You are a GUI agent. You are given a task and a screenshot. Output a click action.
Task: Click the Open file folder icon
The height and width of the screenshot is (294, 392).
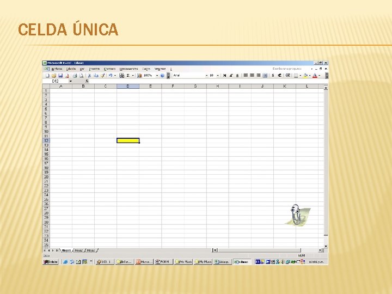point(54,76)
